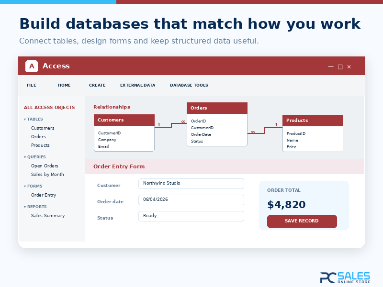The height and width of the screenshot is (287, 383).
Task: Close the Access window
Action: [349, 66]
